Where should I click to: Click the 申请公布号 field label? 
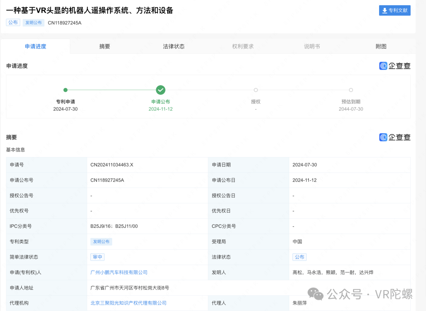(x=21, y=180)
